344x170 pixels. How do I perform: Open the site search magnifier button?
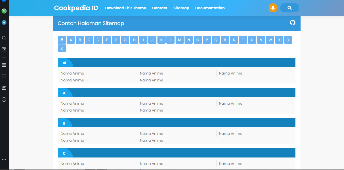tap(290, 8)
